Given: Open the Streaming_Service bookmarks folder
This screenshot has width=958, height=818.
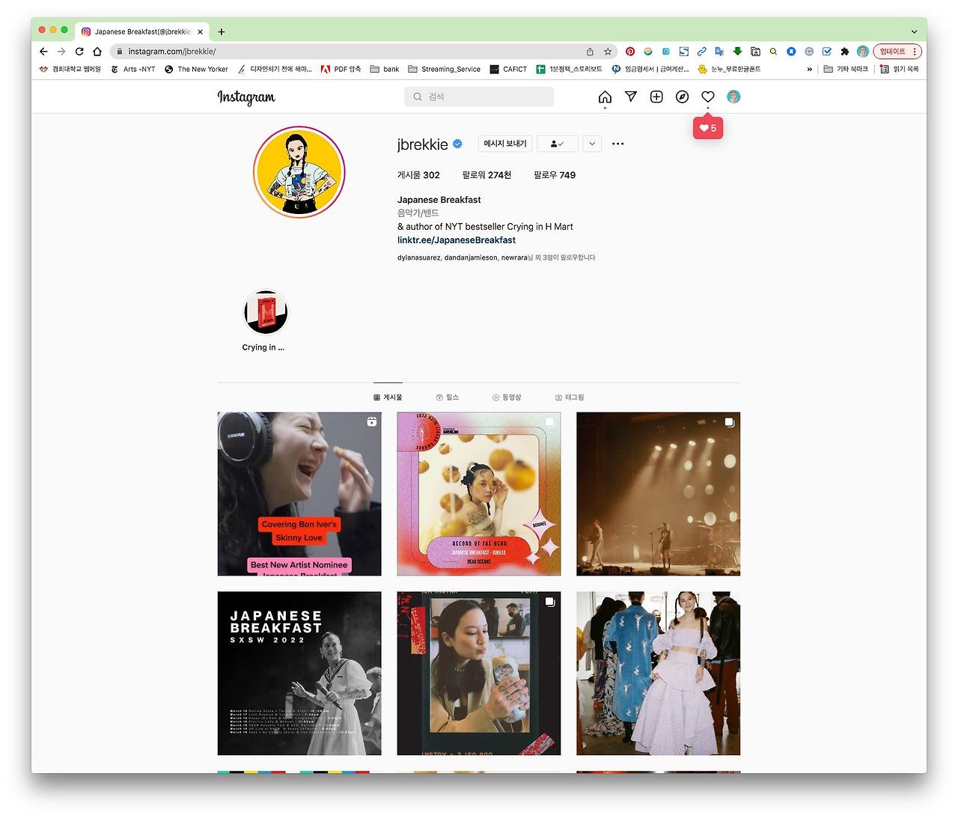Looking at the screenshot, I should tap(445, 69).
